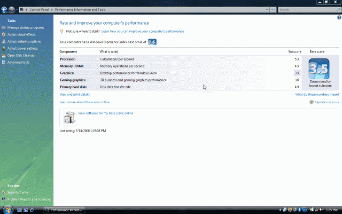The image size is (342, 214).
Task: Click the Subscore column header
Action: (x=294, y=52)
